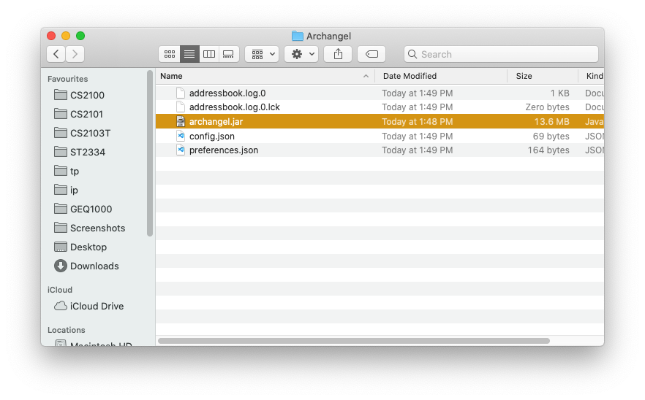This screenshot has width=645, height=400.
Task: Open Downloads in the sidebar
Action: click(86, 266)
